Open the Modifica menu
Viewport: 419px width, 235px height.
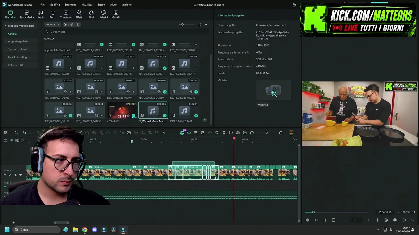[x=55, y=5]
